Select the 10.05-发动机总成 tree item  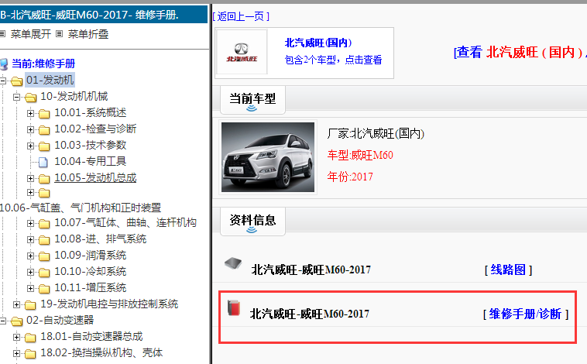[x=95, y=177]
